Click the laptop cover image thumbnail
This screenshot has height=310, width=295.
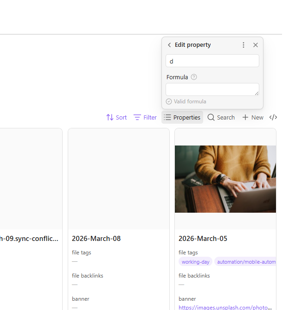[225, 179]
